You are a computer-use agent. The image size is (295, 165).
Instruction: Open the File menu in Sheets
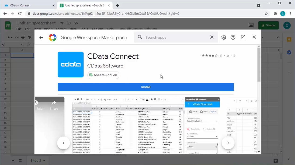(x=19, y=29)
